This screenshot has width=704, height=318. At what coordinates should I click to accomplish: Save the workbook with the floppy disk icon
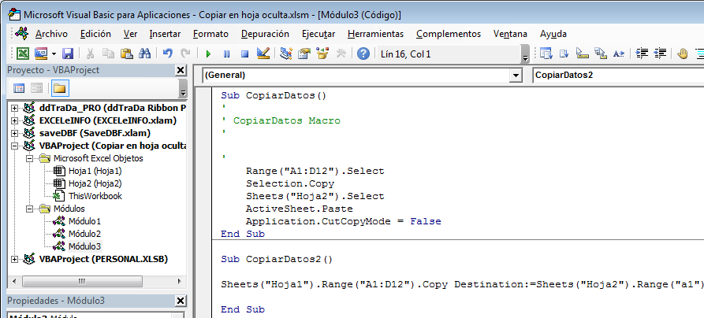point(68,54)
